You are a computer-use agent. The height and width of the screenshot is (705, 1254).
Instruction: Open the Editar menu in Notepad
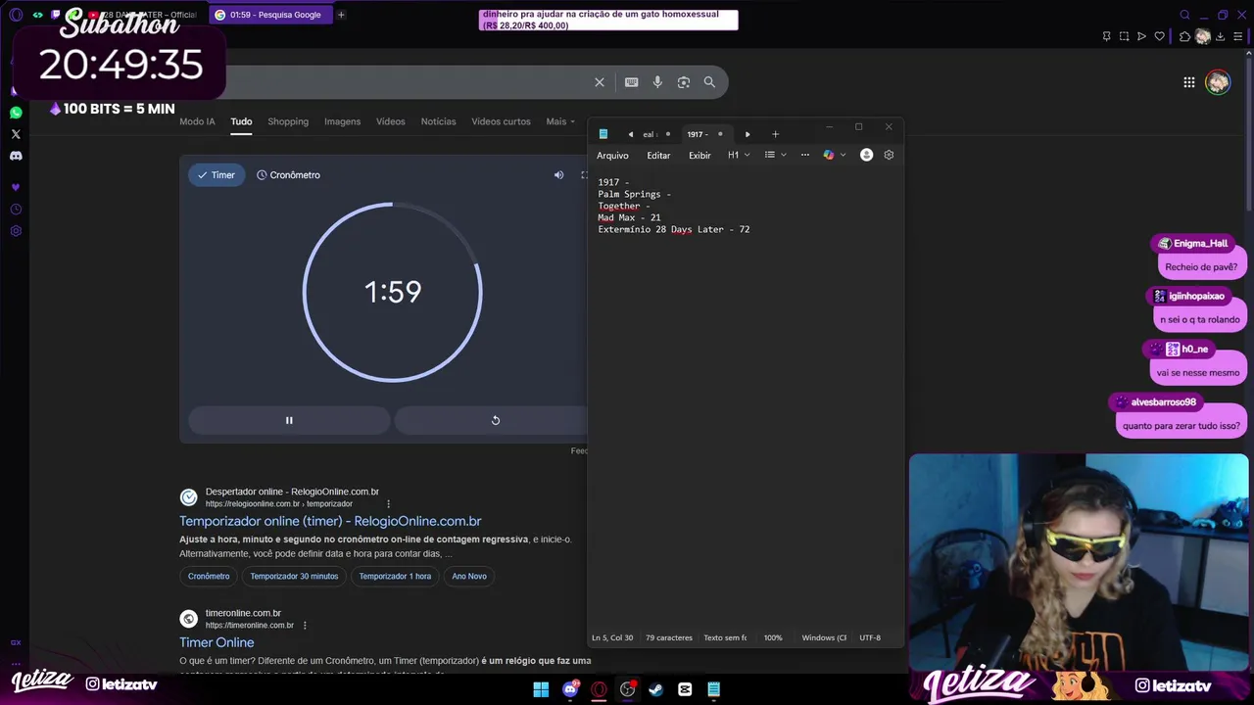658,155
